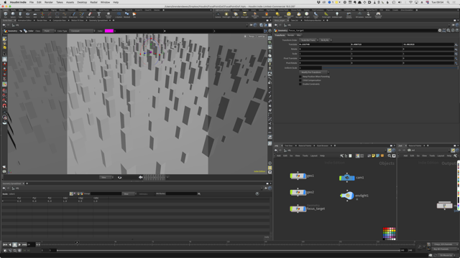
Task: Open the Color Type Constant dropdown
Action: (x=82, y=31)
